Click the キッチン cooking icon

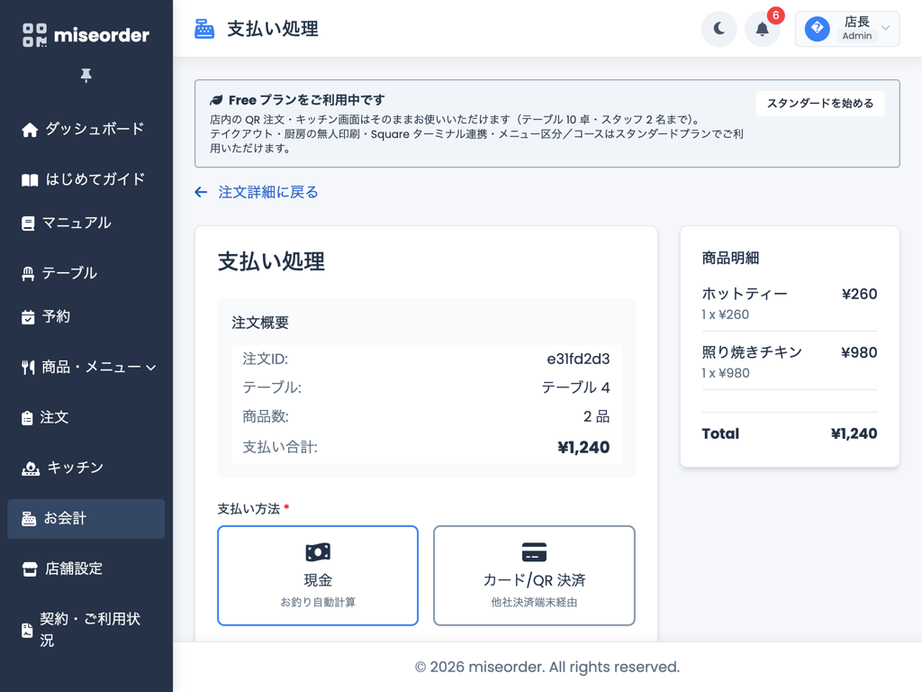click(x=31, y=469)
